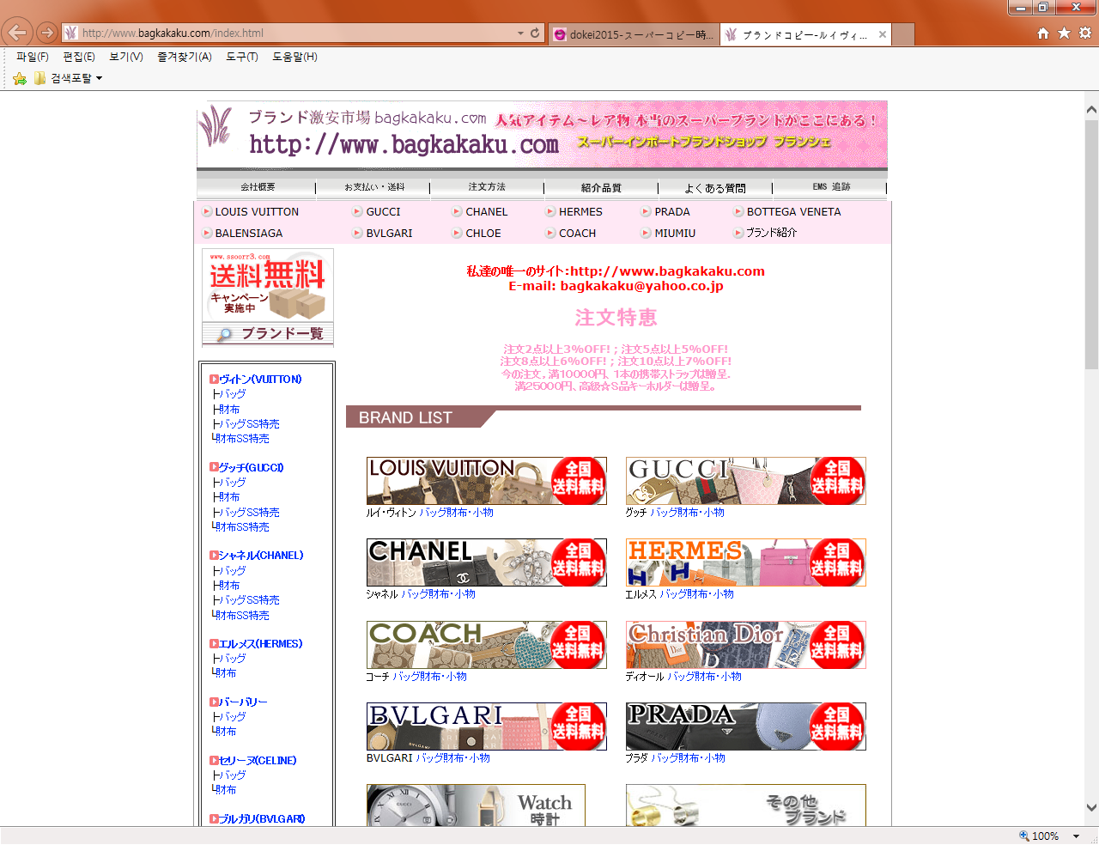Click the GUCCI brand banner image
The image size is (1099, 845).
[x=746, y=481]
